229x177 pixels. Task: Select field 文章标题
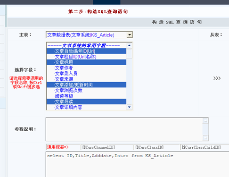[x=86, y=62]
